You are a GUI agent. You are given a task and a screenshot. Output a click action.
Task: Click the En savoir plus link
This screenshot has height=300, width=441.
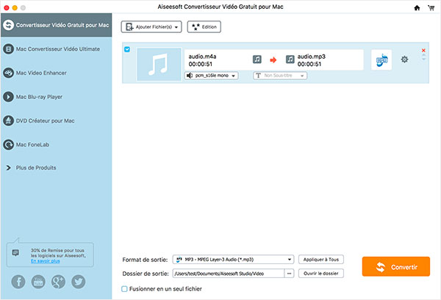pyautogui.click(x=46, y=260)
